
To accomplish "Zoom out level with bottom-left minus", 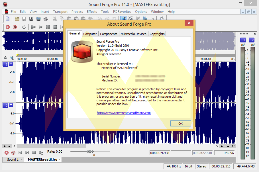I will point(9,146).
